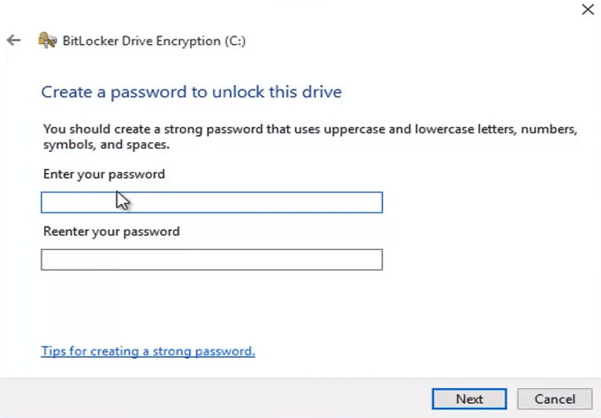
Task: Click the right end of the first password box
Action: [371, 202]
